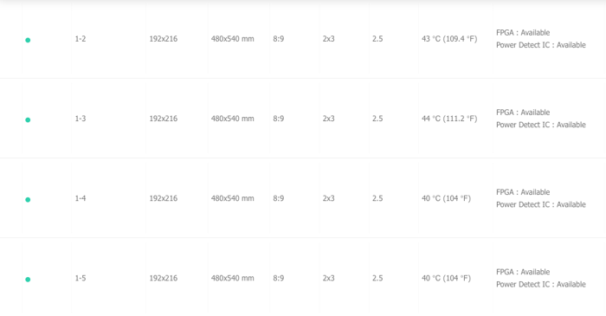Click 40 °C temperature in row 1-4
Viewport: 606px width, 316px height.
point(446,198)
